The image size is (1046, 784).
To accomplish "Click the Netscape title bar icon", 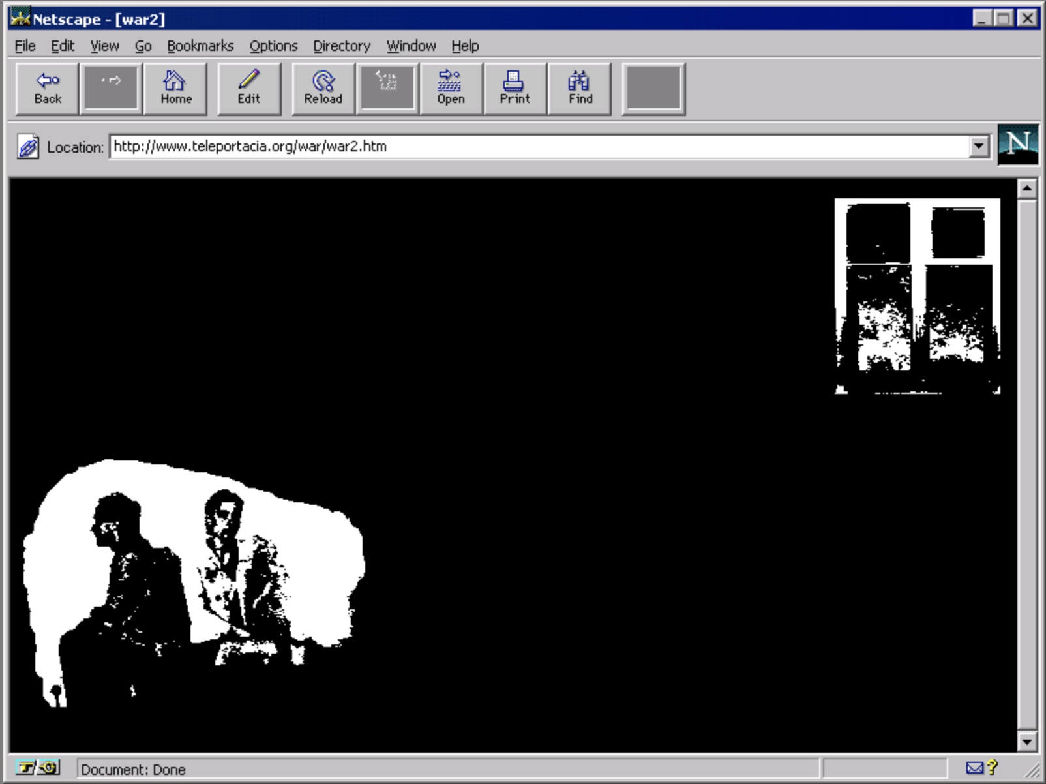I will [20, 18].
